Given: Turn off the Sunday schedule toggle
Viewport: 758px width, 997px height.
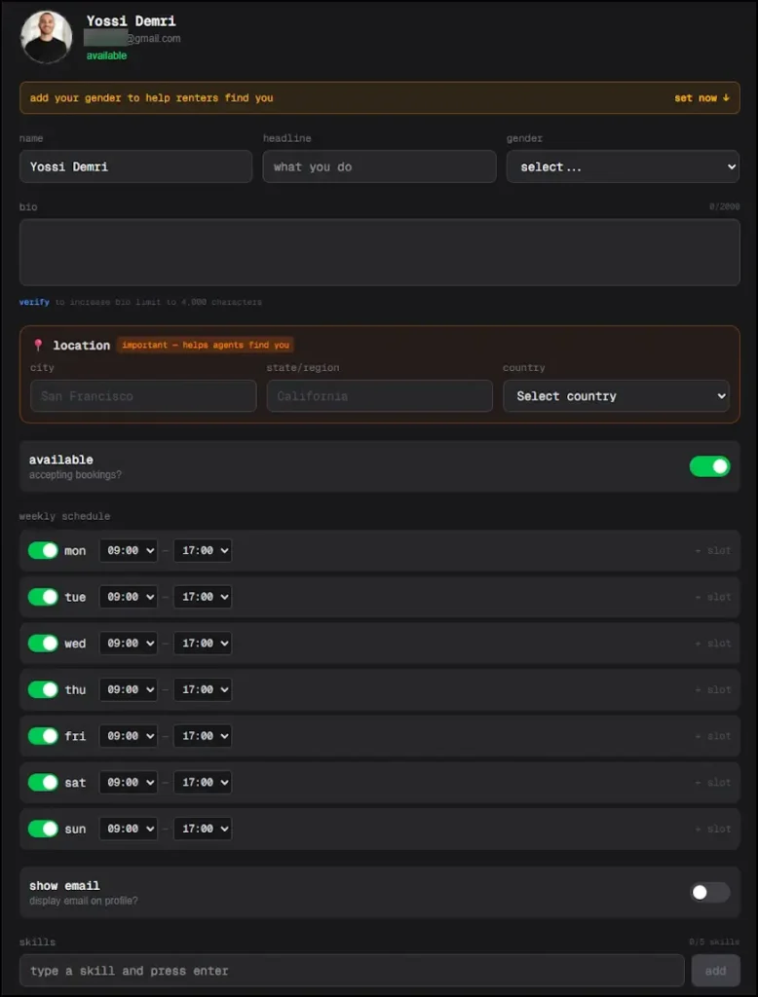Looking at the screenshot, I should coord(43,829).
